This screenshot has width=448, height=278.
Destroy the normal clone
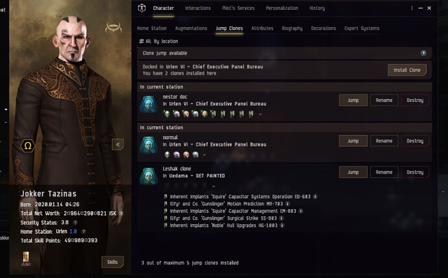415,141
